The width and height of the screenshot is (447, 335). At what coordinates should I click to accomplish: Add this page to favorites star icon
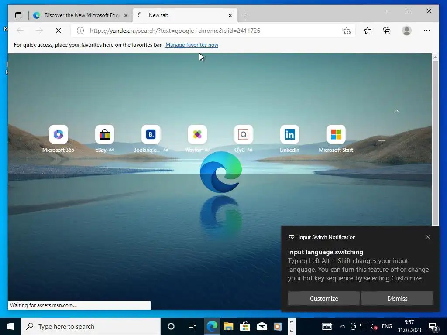click(x=347, y=31)
